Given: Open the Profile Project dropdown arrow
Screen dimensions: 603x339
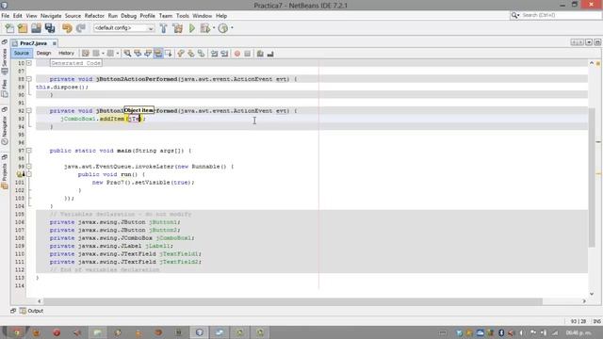Looking at the screenshot, I should 232,28.
